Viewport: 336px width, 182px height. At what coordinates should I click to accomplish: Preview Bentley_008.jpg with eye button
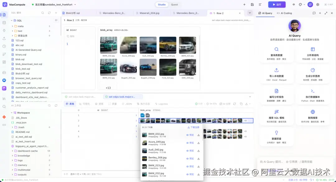tap(190, 159)
